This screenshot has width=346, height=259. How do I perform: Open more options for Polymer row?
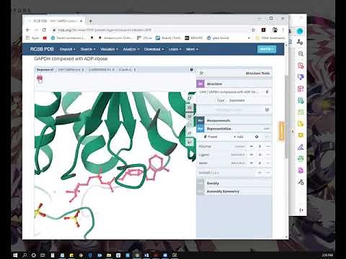(x=268, y=146)
